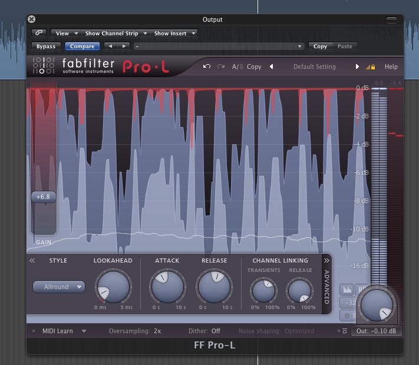419x365 pixels.
Task: Click the undo arrow icon
Action: click(x=207, y=67)
